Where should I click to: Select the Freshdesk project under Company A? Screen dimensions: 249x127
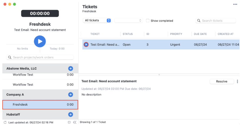40,104
